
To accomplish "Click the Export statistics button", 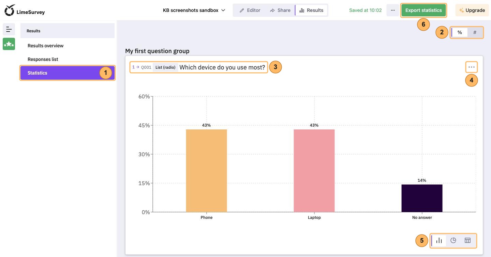I will (x=423, y=10).
